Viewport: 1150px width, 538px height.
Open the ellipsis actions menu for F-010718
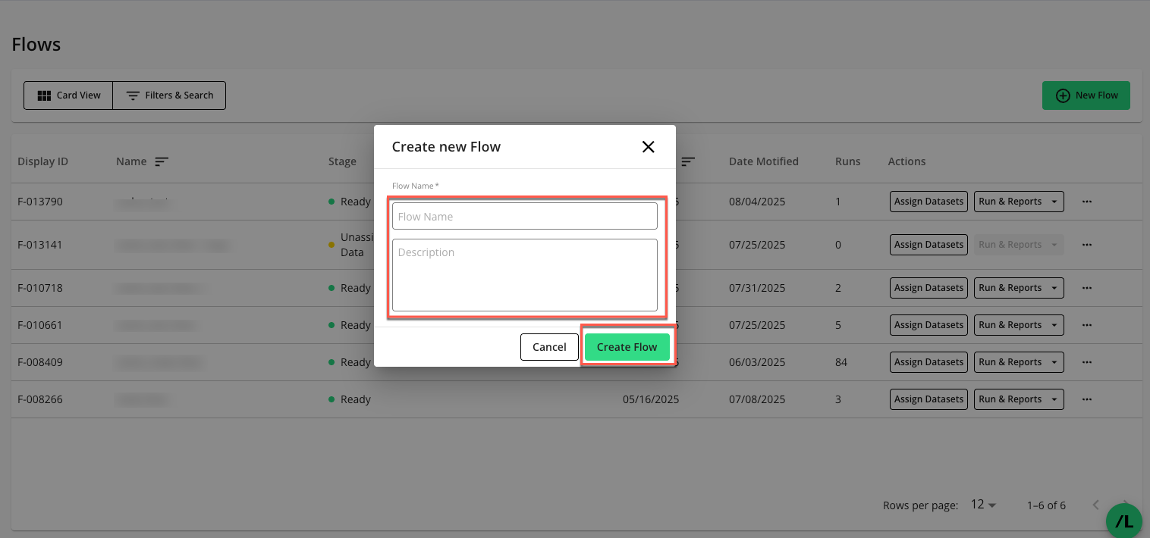tap(1087, 287)
